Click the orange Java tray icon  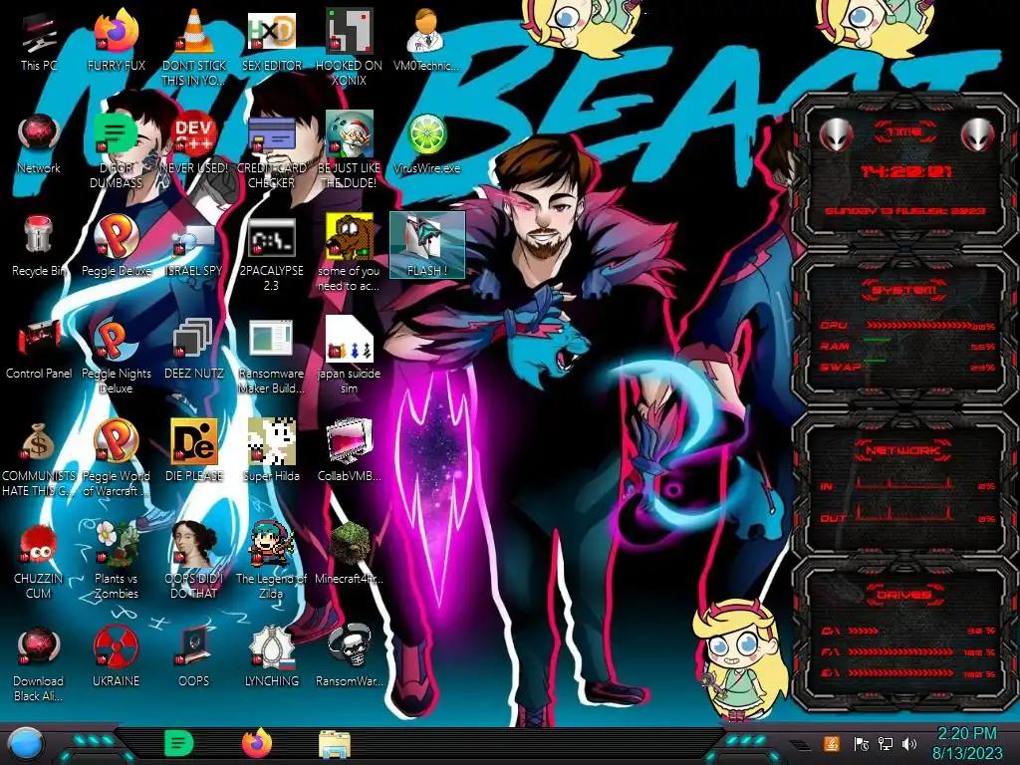(832, 743)
